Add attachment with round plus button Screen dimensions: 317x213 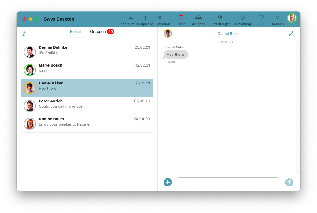(167, 182)
